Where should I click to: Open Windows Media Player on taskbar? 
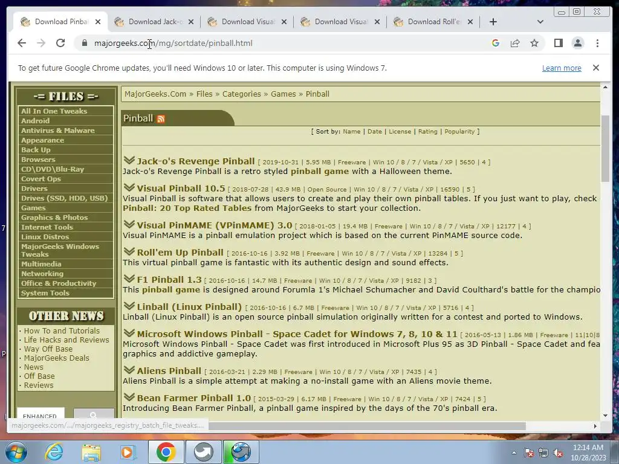(x=128, y=452)
